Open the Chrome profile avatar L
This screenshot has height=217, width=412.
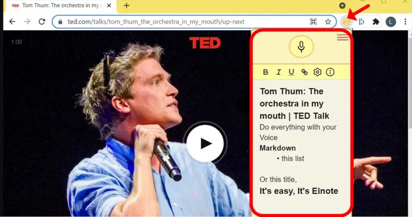coord(391,22)
